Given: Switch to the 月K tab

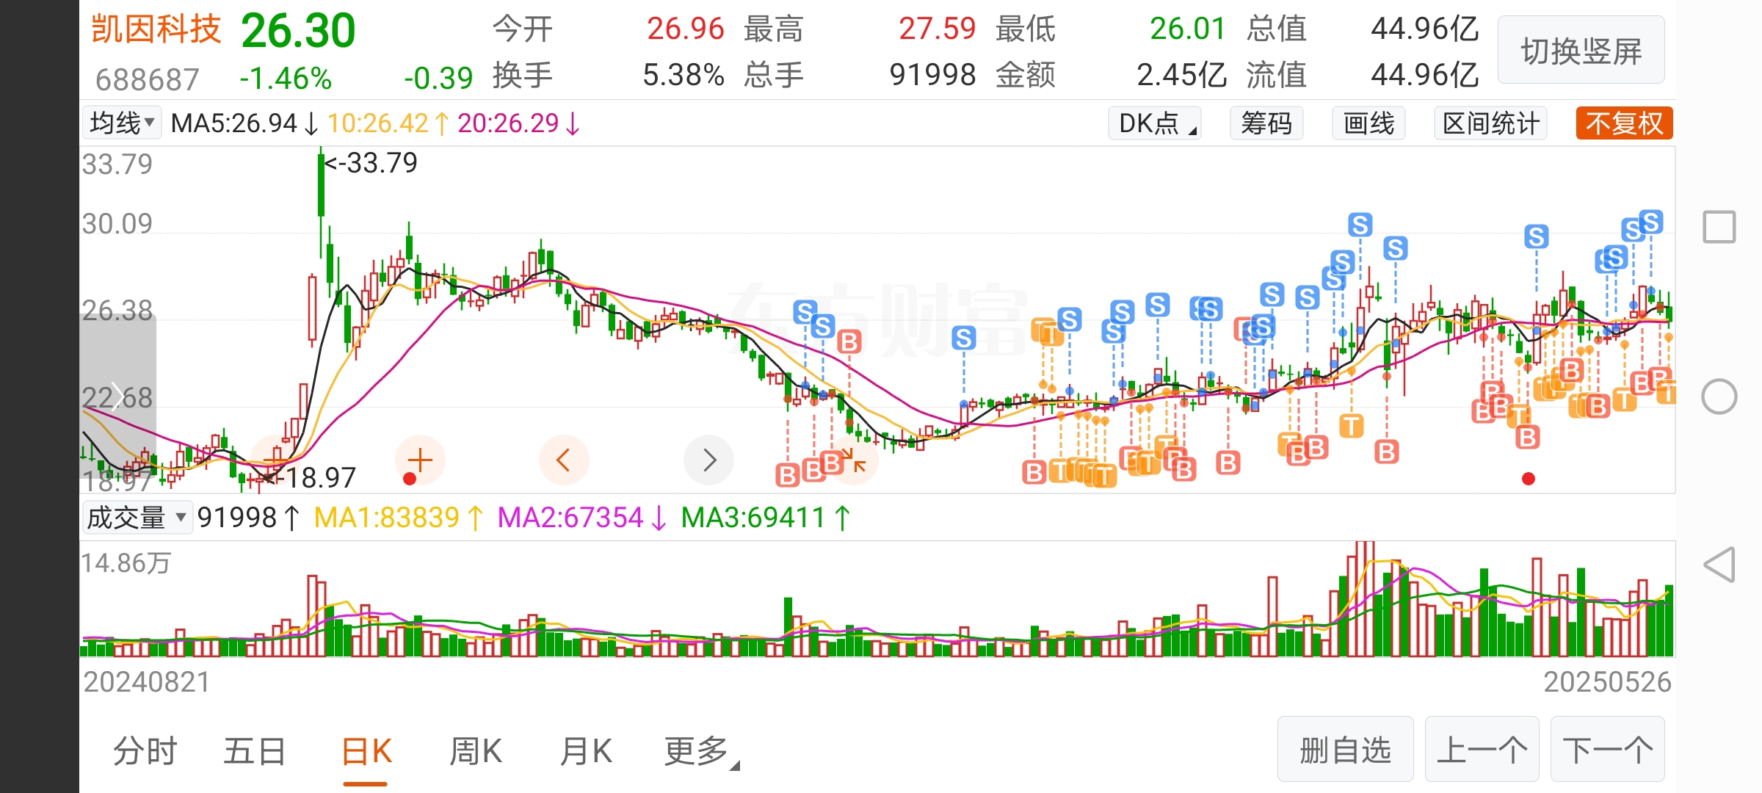Looking at the screenshot, I should point(585,751).
